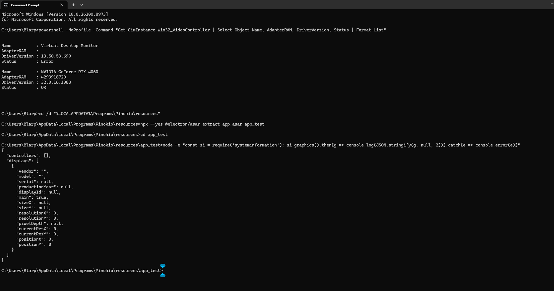
Task: Click the "currentResY": 0 line
Action: pos(37,234)
